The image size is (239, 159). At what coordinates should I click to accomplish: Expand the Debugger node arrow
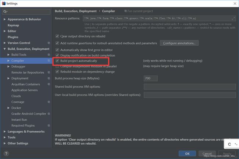click(x=8, y=66)
